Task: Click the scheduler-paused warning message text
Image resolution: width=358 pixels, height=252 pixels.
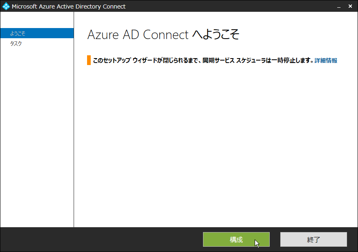Action: [x=203, y=61]
